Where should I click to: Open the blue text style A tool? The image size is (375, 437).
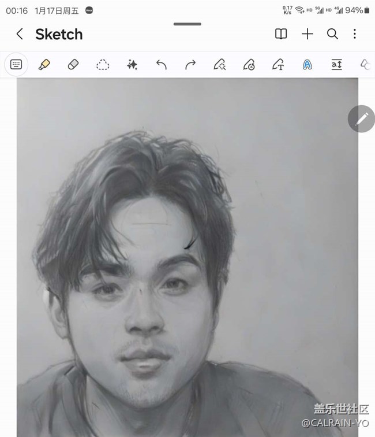click(307, 65)
